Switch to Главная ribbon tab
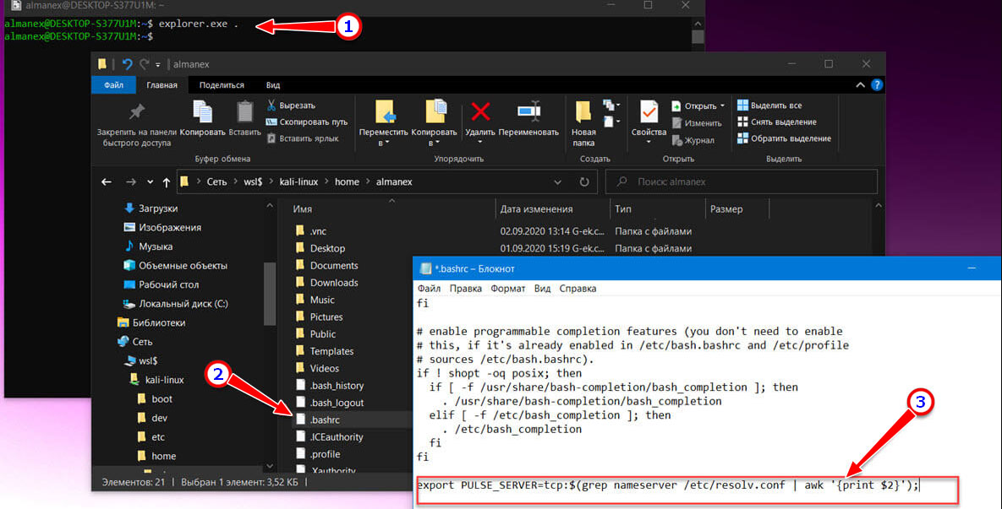 [x=162, y=84]
